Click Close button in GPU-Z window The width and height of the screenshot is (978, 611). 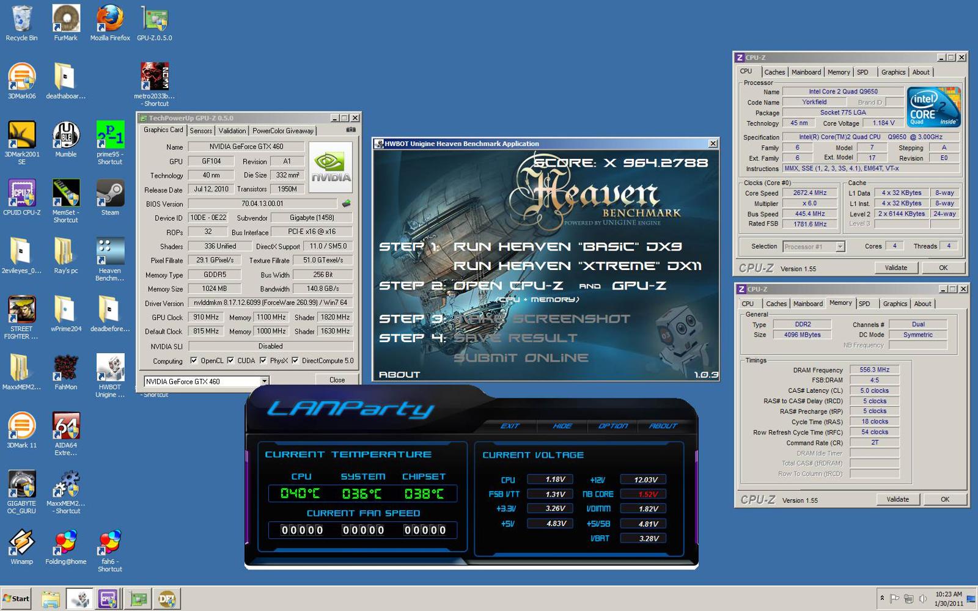click(x=337, y=380)
